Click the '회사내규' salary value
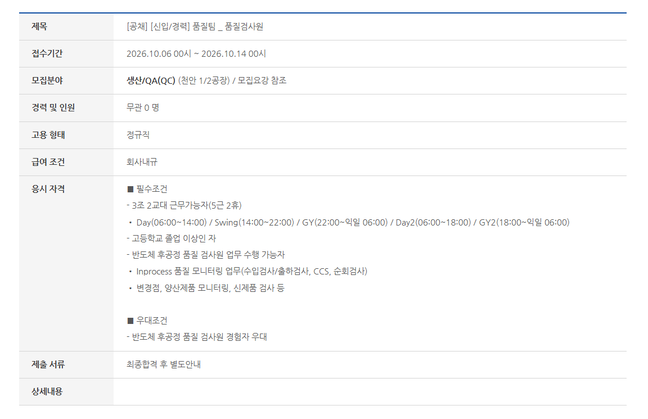 [x=142, y=162]
